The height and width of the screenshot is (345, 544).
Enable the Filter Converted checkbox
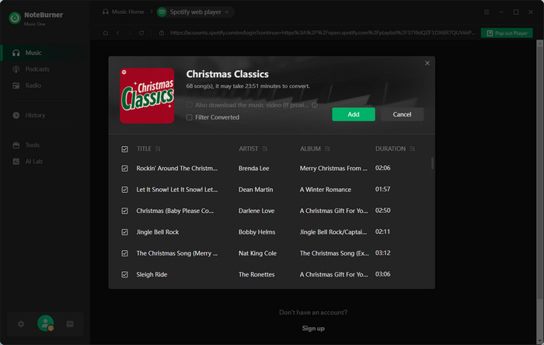(189, 117)
